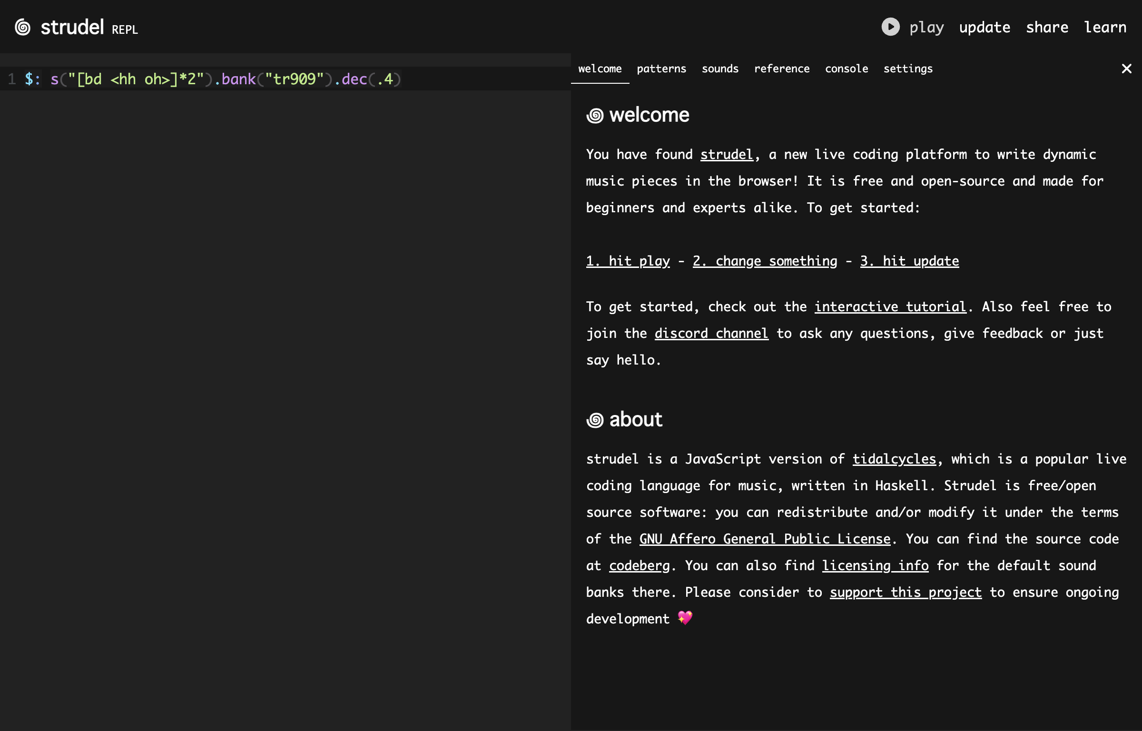Click the spiral icon beside about heading
The image size is (1142, 731).
[595, 420]
